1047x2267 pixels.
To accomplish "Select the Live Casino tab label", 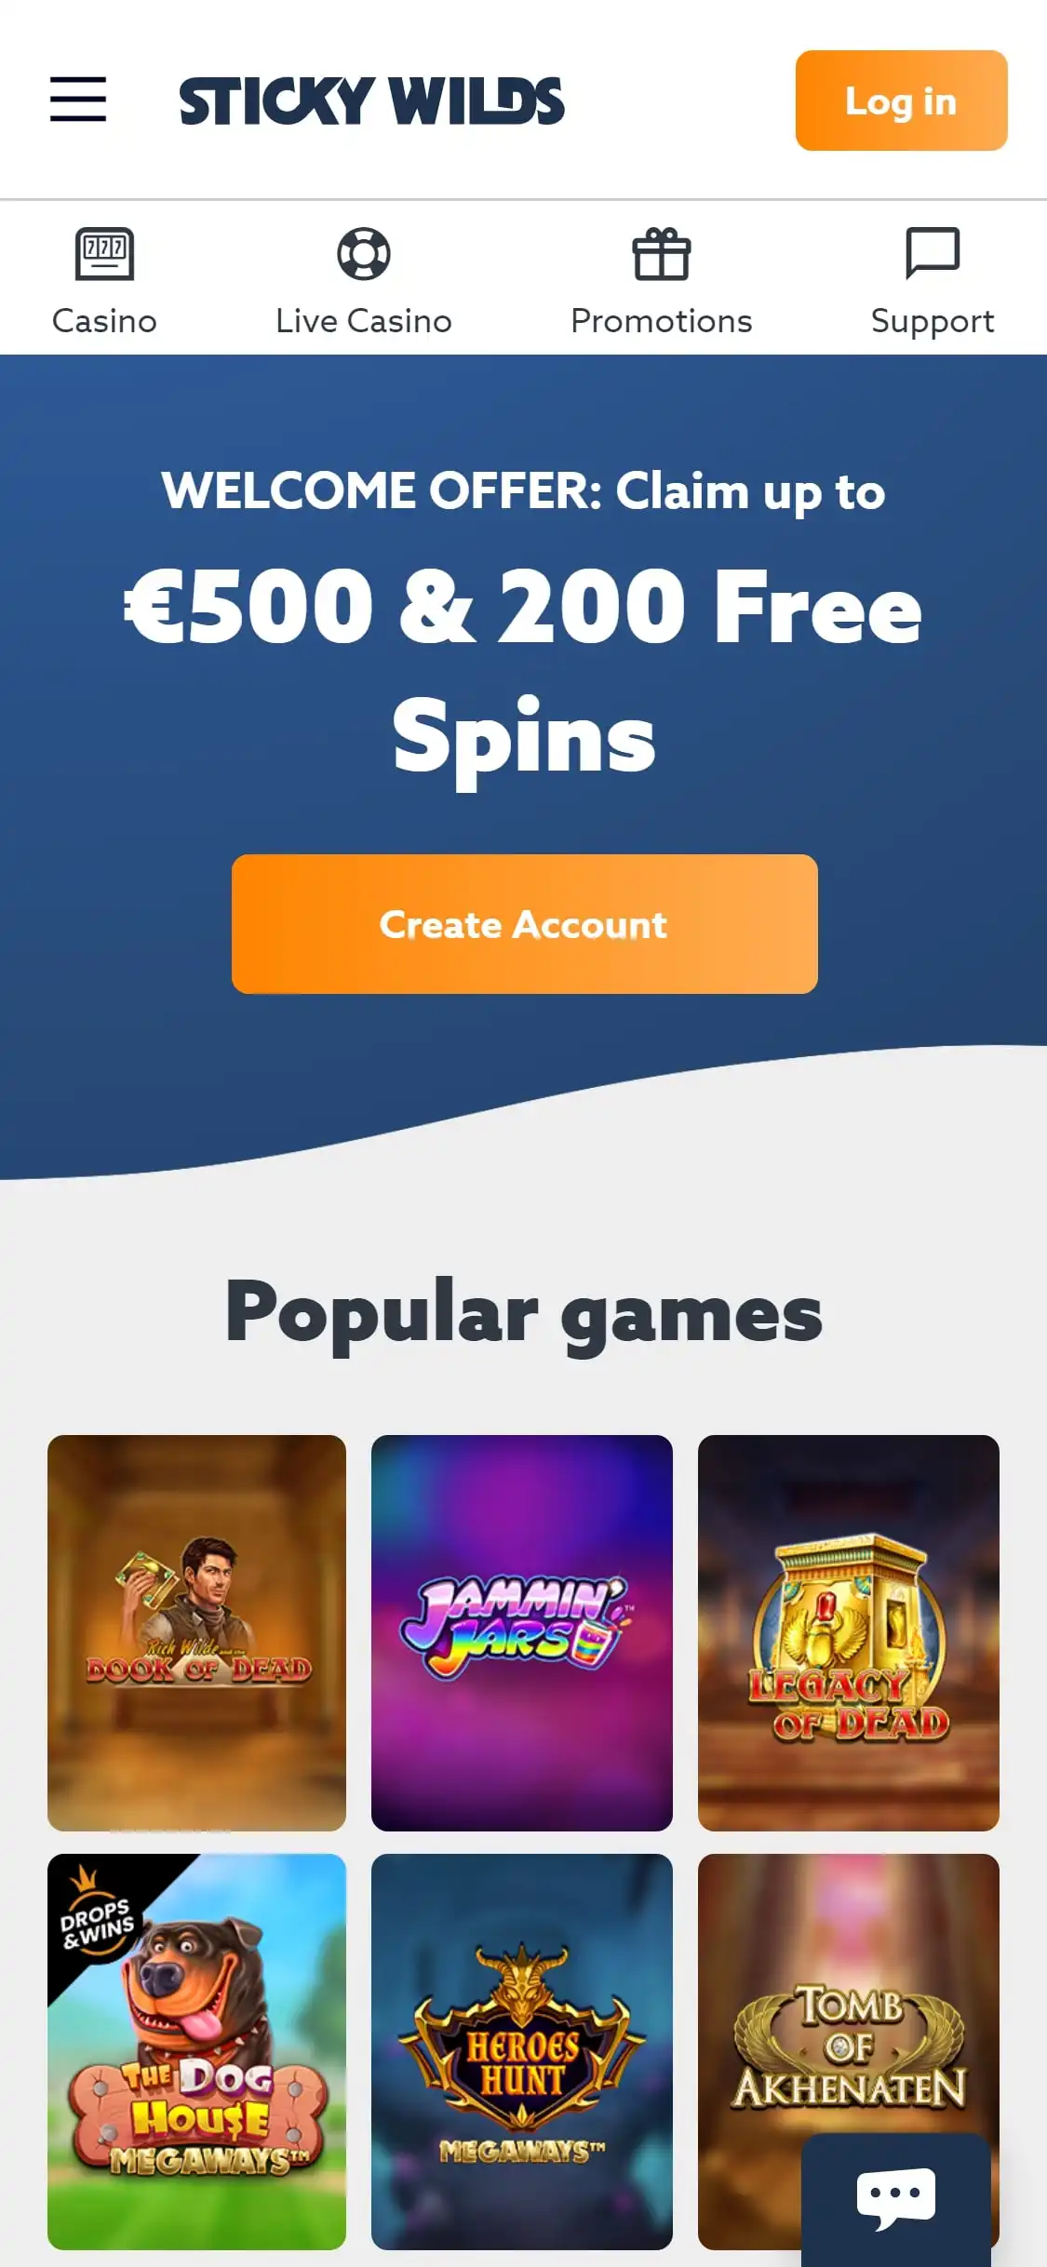I will 364,321.
